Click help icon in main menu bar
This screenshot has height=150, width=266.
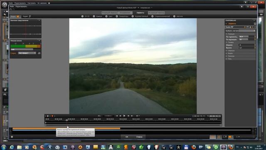pos(49,3)
